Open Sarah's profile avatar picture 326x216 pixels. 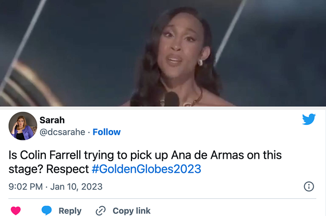click(x=23, y=126)
